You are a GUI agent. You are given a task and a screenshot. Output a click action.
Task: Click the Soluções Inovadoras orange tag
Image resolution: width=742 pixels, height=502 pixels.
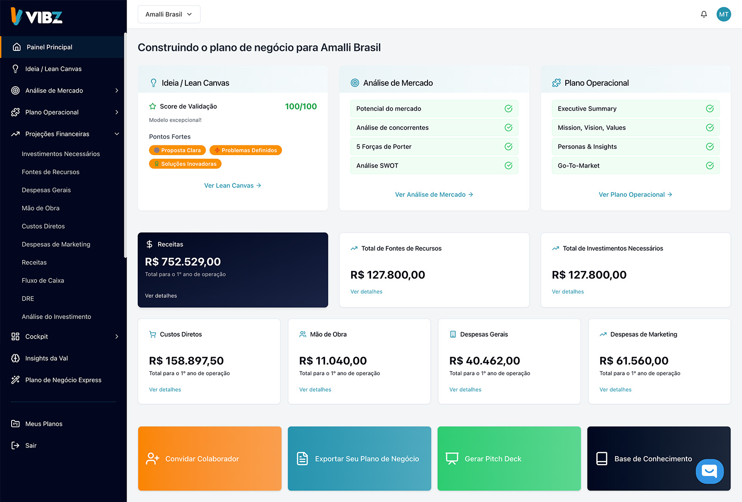[x=185, y=163]
